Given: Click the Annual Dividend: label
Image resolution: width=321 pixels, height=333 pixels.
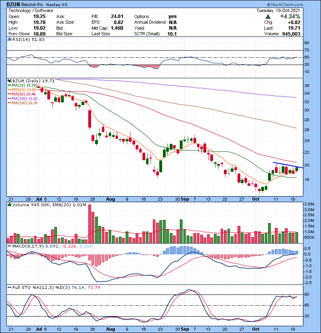Looking at the screenshot, I should coord(150,22).
